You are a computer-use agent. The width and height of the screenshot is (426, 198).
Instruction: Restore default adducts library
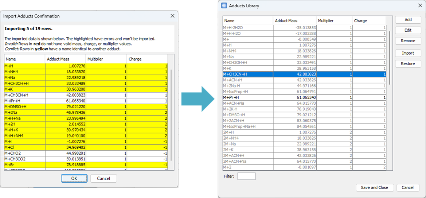pyautogui.click(x=408, y=64)
